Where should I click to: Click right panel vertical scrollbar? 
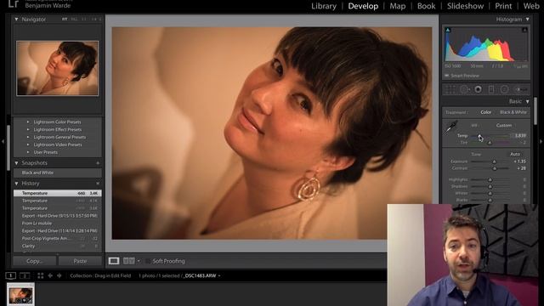coord(535,111)
